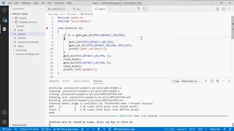Kill terminal with trash icon
234x131 pixels.
[218, 81]
